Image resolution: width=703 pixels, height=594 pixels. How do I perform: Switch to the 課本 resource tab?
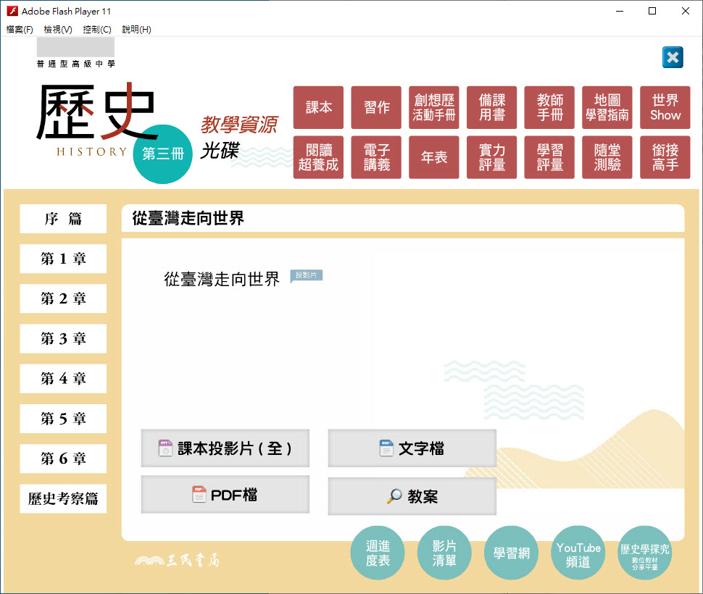pyautogui.click(x=318, y=108)
